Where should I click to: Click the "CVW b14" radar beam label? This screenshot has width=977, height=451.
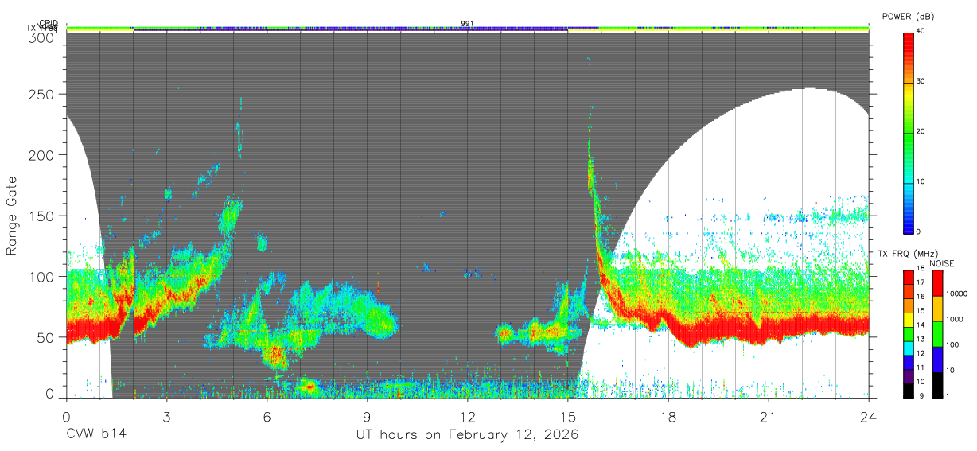coord(96,435)
